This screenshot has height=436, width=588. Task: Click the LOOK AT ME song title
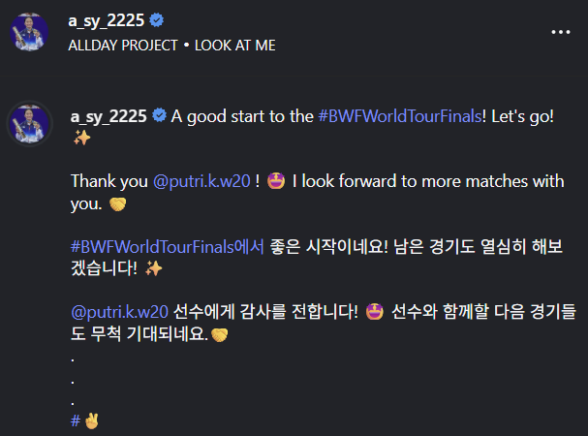[235, 46]
